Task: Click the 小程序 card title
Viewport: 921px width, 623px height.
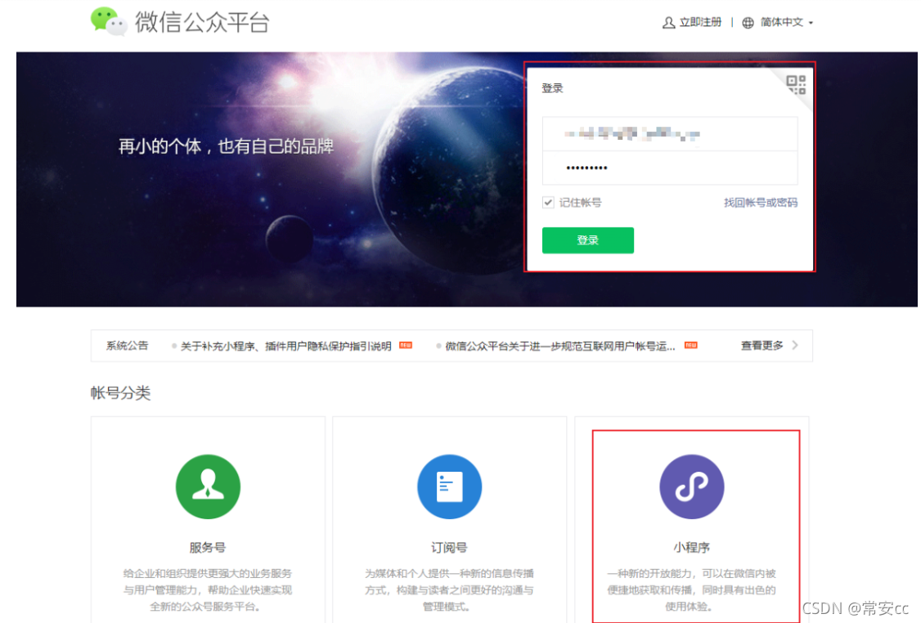Action: (691, 547)
